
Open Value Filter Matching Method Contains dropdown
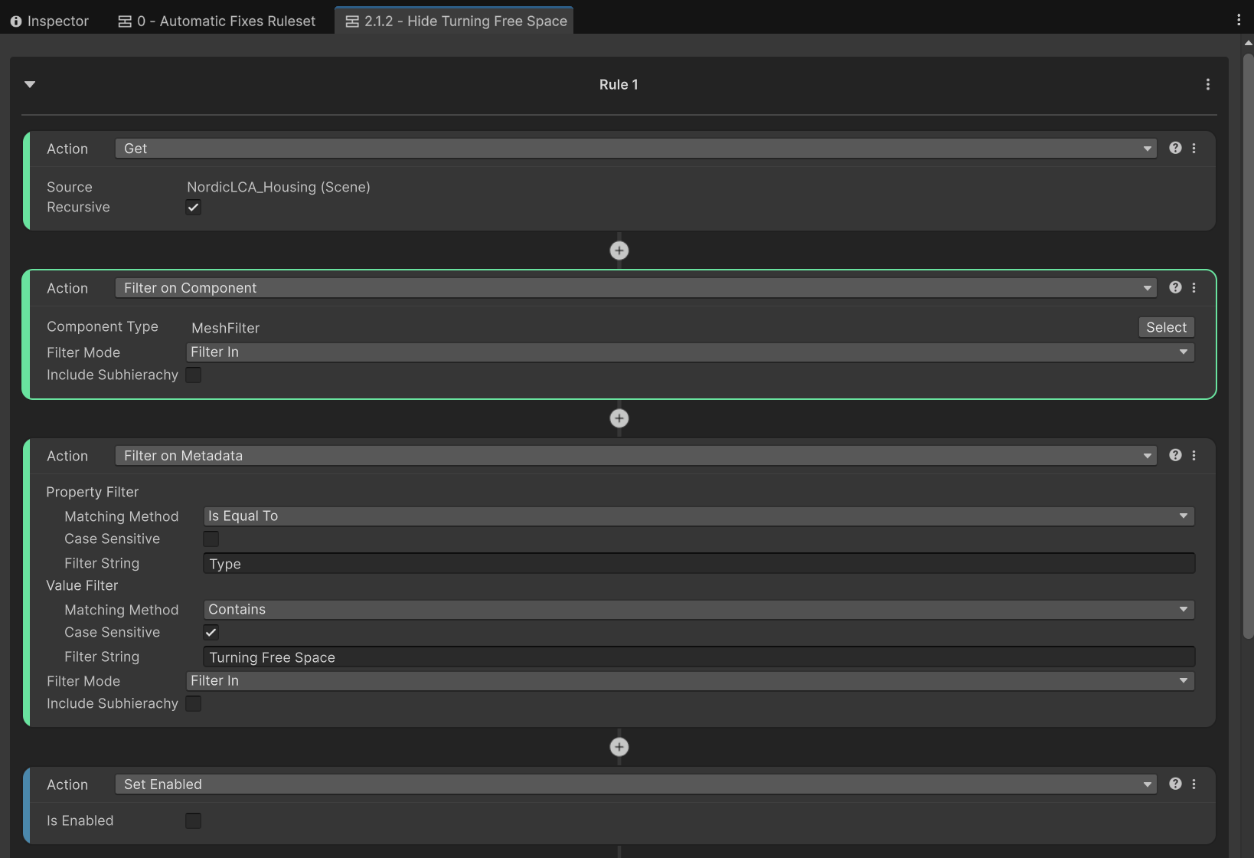coord(698,610)
